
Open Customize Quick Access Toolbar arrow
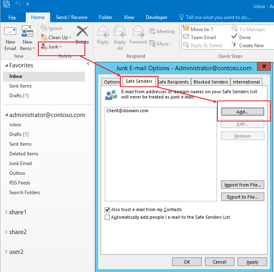pyautogui.click(x=27, y=4)
